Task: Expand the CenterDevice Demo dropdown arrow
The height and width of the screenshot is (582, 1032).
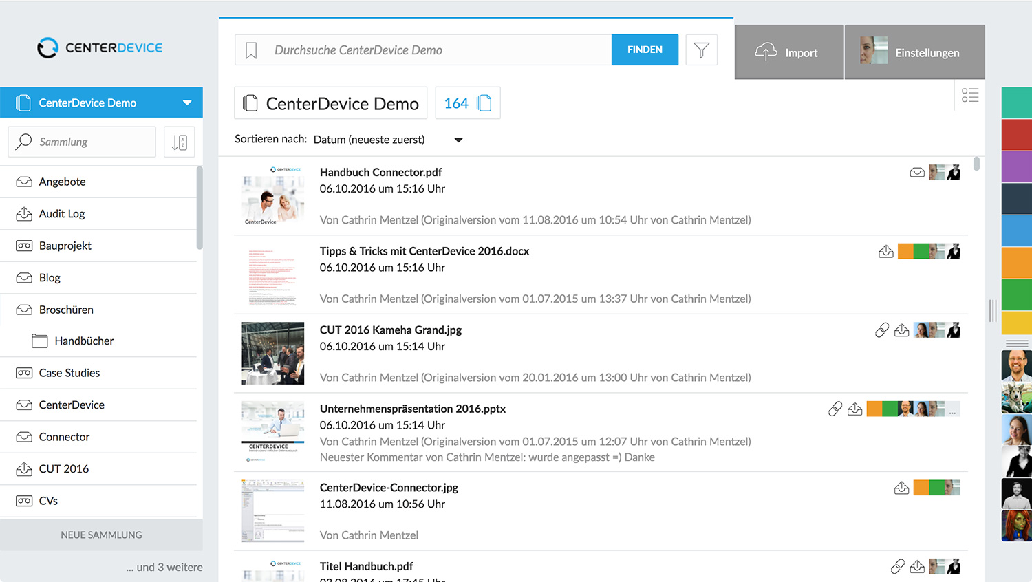Action: [x=187, y=103]
